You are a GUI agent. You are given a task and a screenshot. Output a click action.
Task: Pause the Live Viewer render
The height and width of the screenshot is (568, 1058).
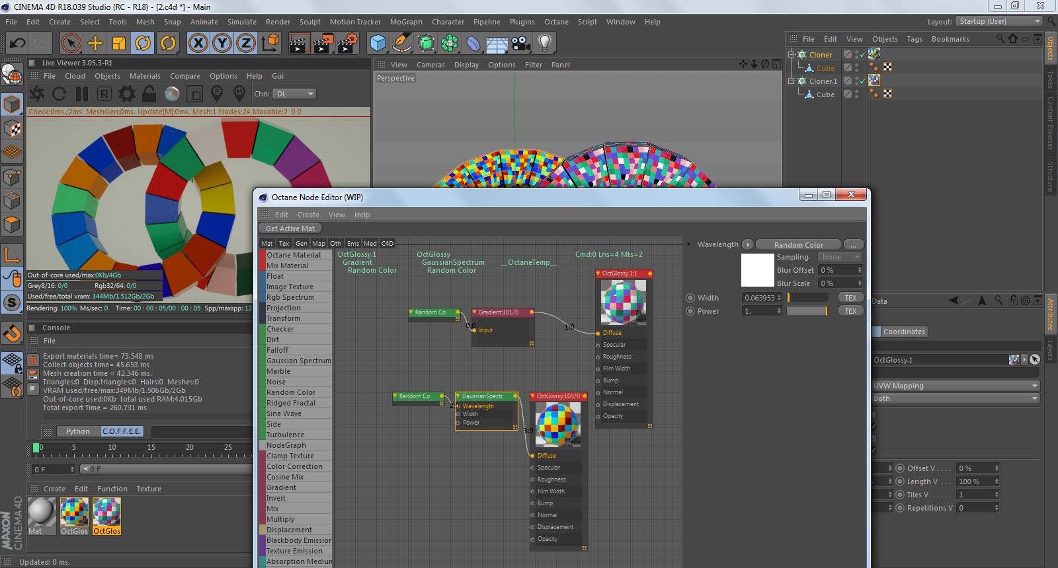click(x=82, y=94)
